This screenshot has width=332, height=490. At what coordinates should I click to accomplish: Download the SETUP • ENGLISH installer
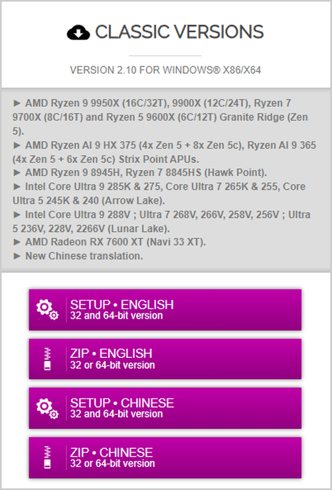[x=165, y=309]
